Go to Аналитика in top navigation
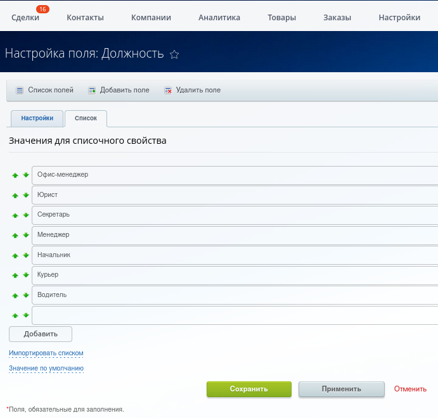Image resolution: width=438 pixels, height=418 pixels. point(219,18)
